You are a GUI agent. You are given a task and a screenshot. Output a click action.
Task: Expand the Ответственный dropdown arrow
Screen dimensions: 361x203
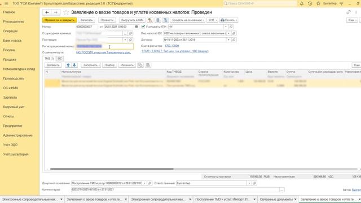coord(249,183)
